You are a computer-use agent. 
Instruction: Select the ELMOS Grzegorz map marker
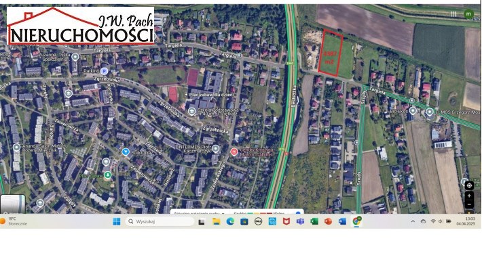coord(430,112)
